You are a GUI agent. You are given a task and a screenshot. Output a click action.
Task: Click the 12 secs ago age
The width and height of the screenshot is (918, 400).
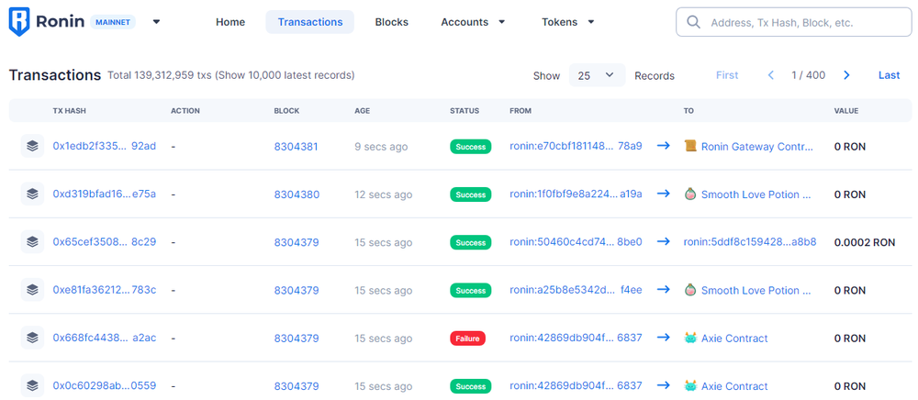384,194
